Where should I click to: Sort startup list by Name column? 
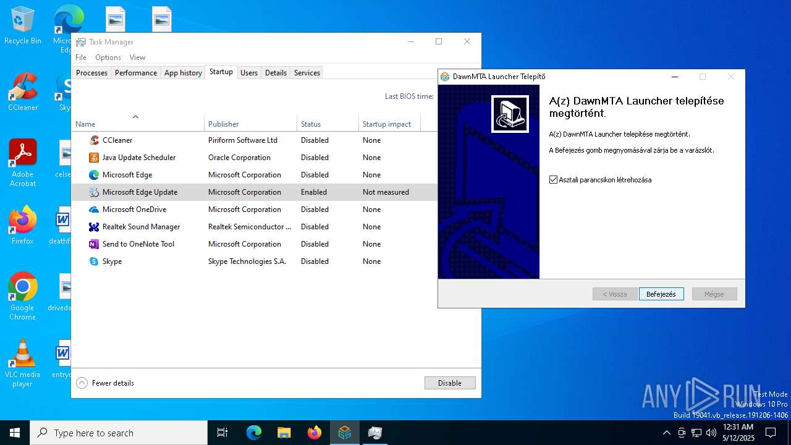[x=138, y=124]
